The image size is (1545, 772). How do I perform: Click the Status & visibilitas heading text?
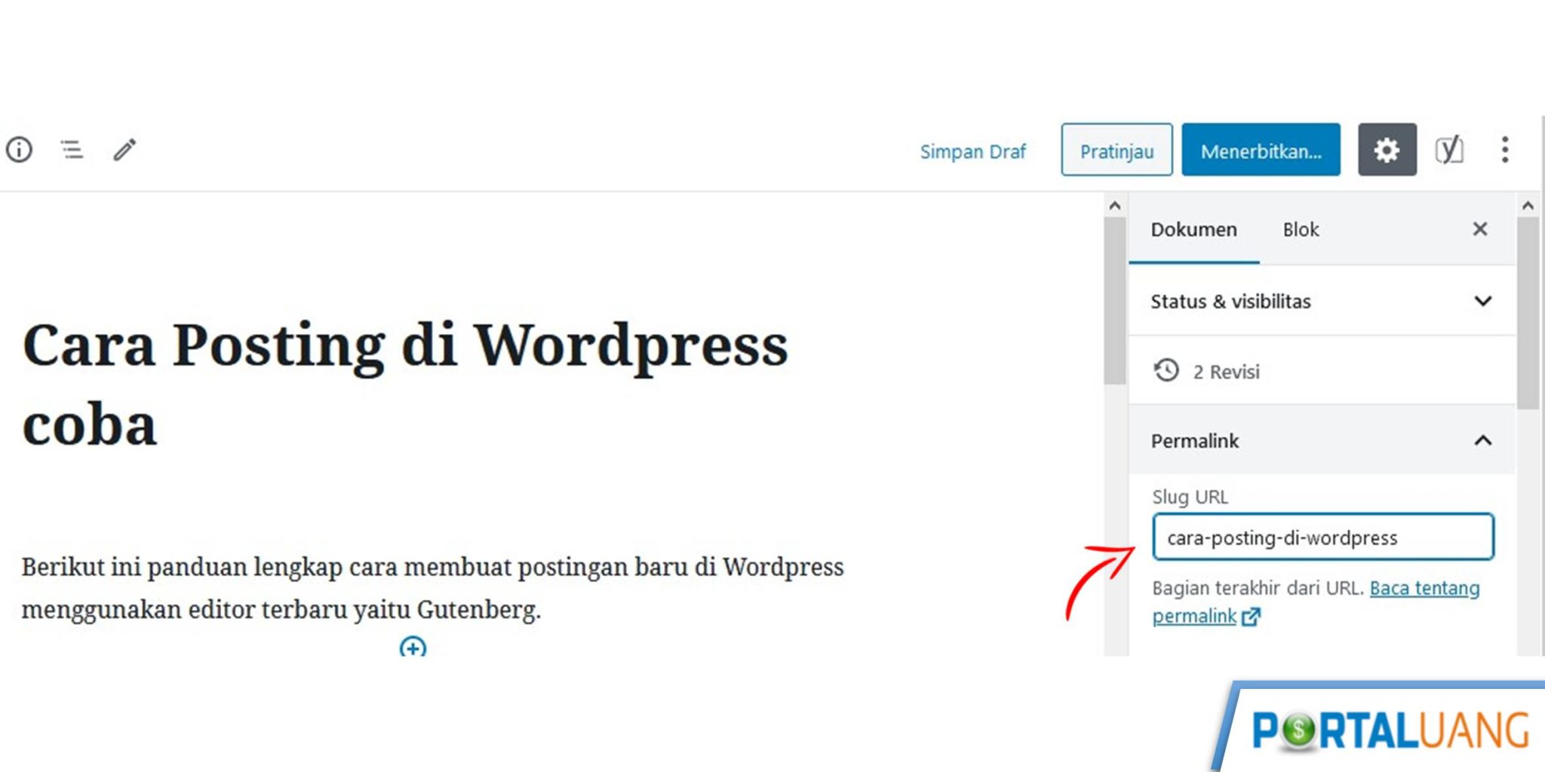tap(1230, 302)
